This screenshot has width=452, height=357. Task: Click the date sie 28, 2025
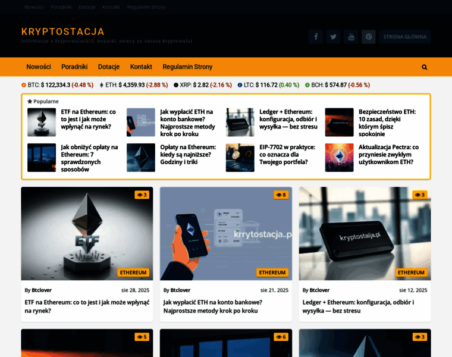pyautogui.click(x=135, y=290)
